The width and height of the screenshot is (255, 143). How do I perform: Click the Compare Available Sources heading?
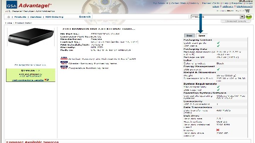32,142
